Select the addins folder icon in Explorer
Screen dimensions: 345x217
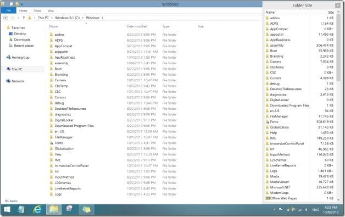[51, 35]
